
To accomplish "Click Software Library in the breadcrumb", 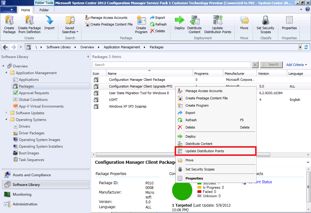I will point(59,47).
